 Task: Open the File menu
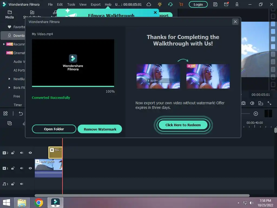tap(50, 4)
